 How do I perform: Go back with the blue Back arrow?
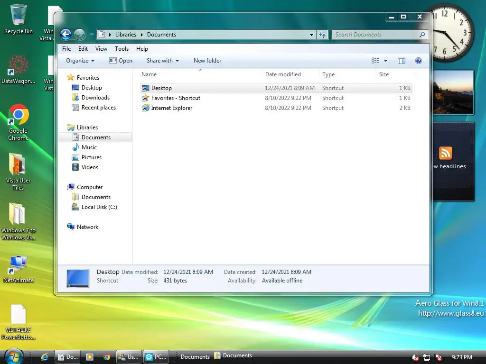(65, 34)
